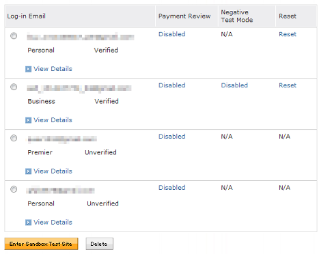Click the Delete button
Screen dimensions: 321x254
pos(100,244)
